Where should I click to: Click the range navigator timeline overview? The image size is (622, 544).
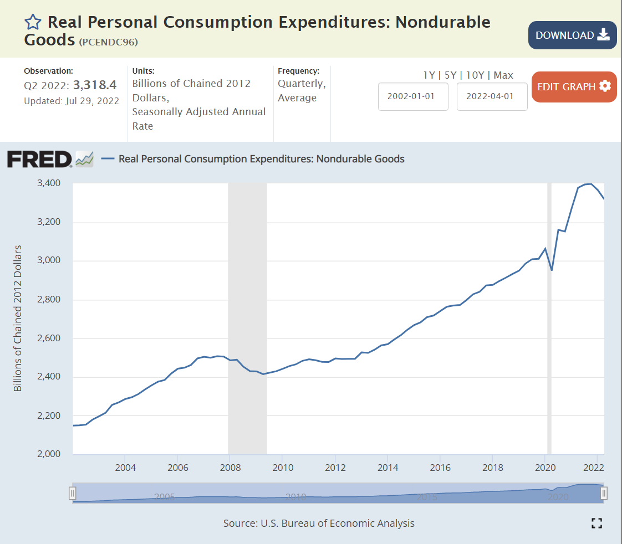pos(338,493)
